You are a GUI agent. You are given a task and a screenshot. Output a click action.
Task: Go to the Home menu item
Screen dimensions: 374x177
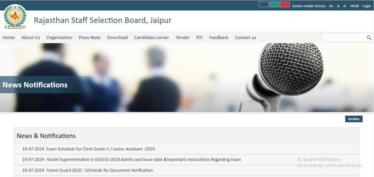point(9,38)
